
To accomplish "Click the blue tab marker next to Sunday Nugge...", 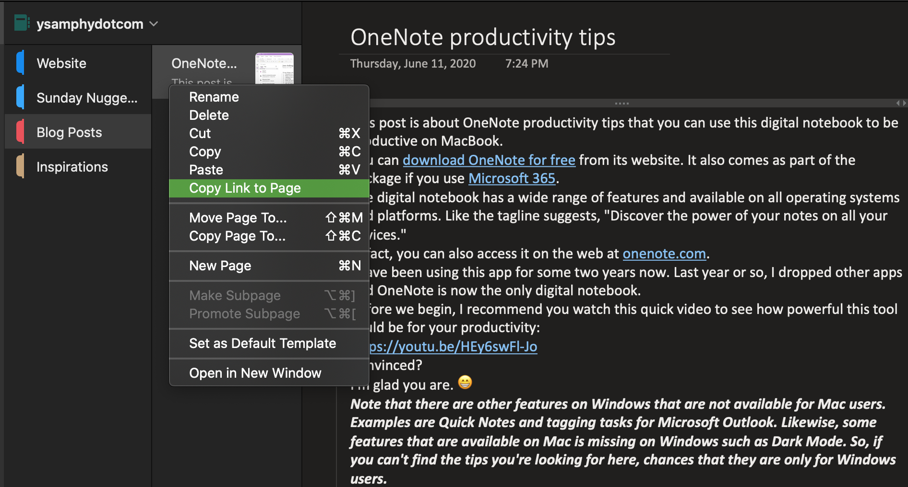I will (20, 97).
